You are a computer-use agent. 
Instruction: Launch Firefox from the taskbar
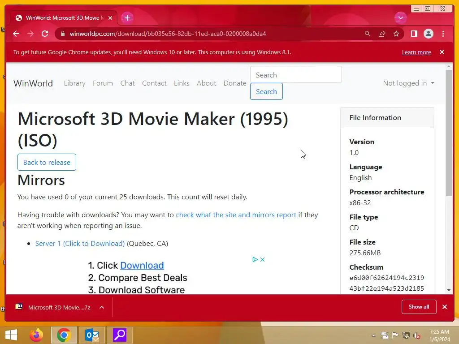pyautogui.click(x=36, y=335)
